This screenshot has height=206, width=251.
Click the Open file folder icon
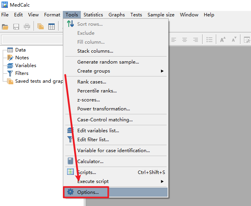(5, 27)
